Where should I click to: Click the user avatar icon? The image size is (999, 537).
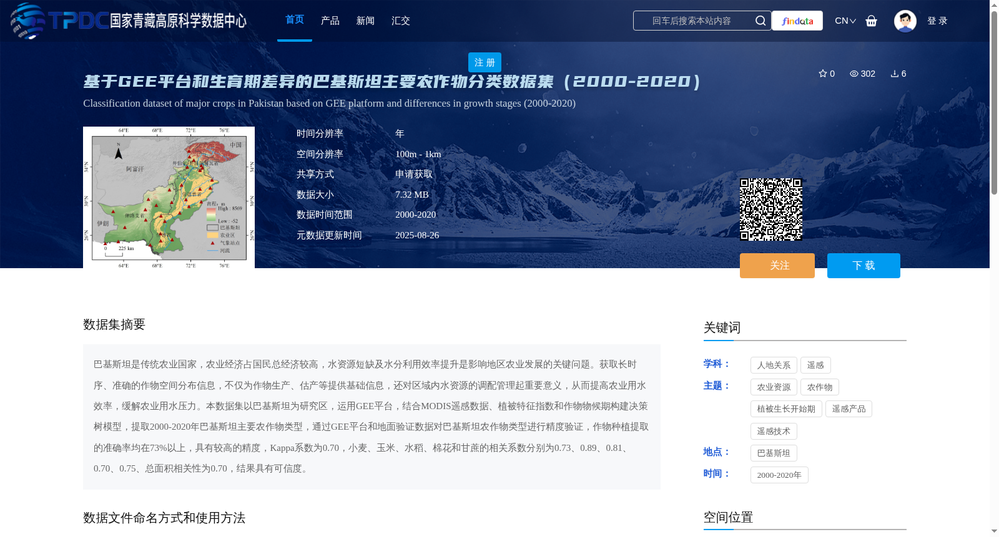[x=905, y=21]
